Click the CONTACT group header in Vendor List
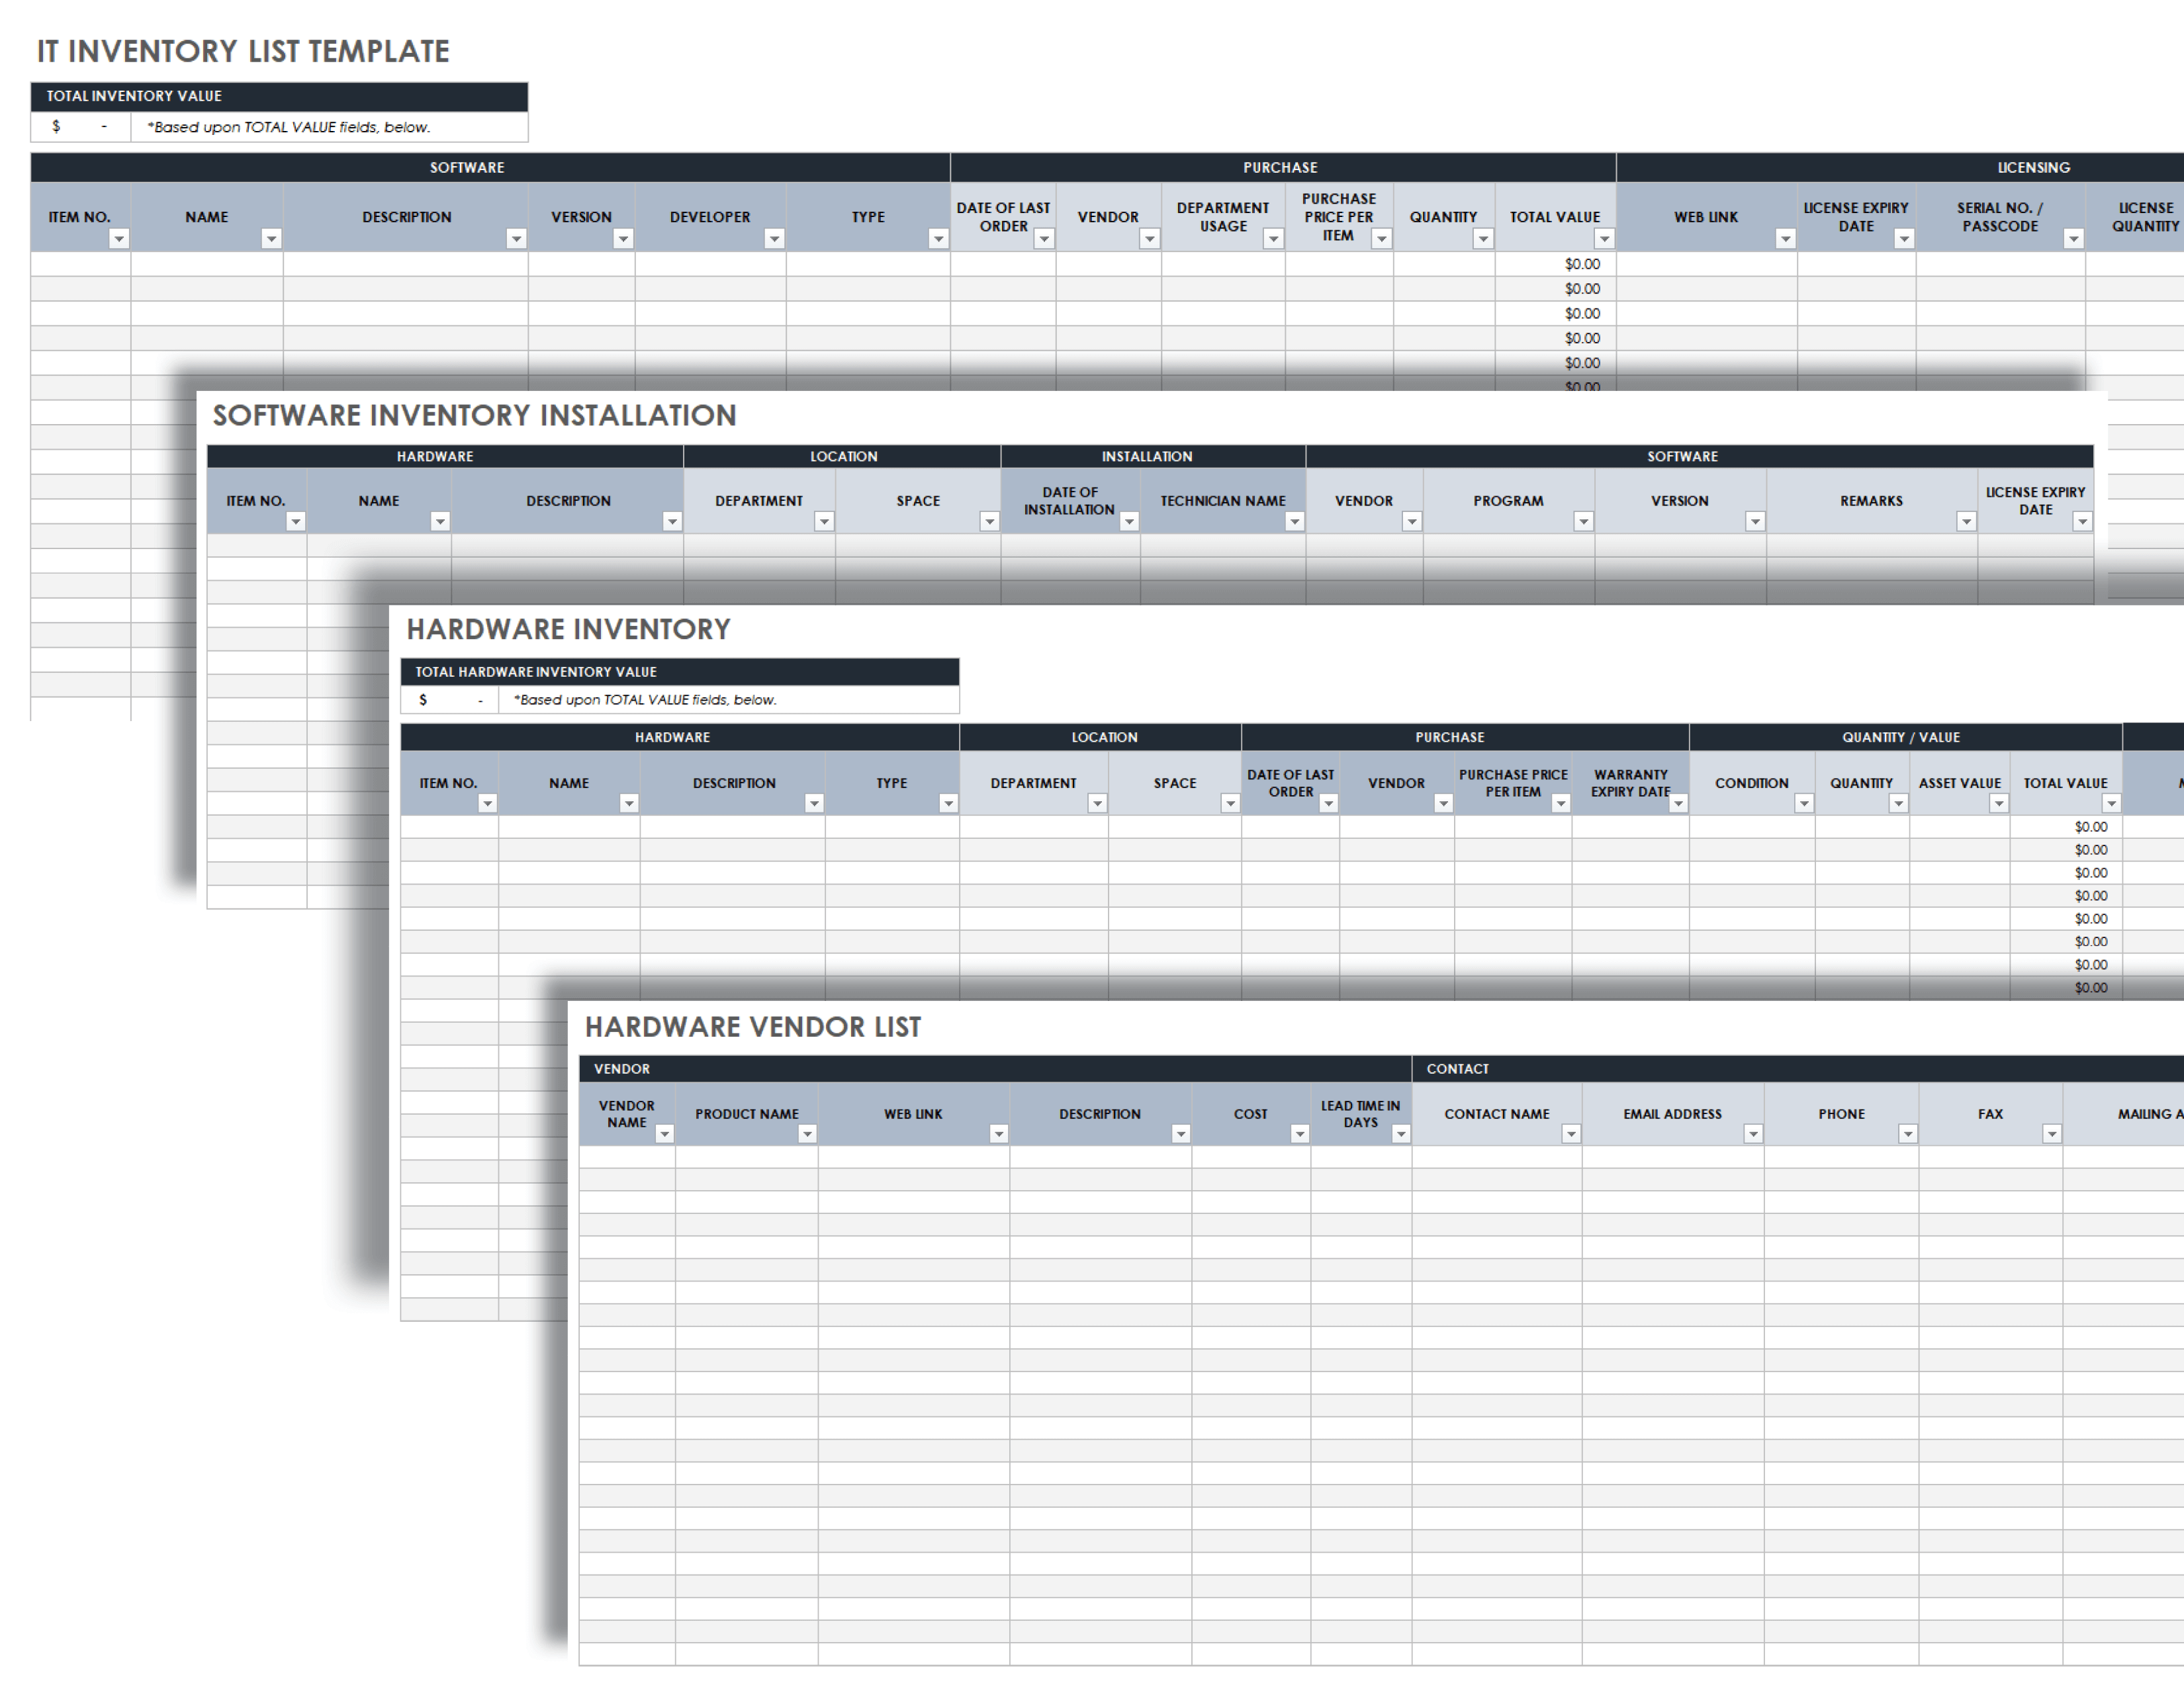The width and height of the screenshot is (2184, 1687). pos(1798,1069)
